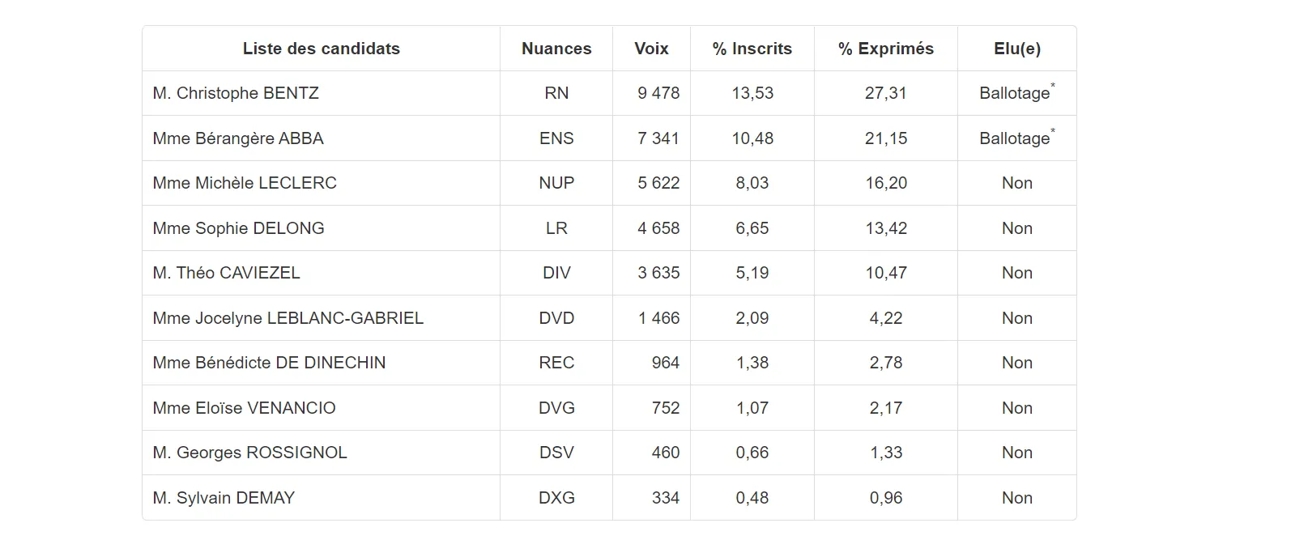
Task: Click the 9 478 votes cell
Action: [x=658, y=93]
